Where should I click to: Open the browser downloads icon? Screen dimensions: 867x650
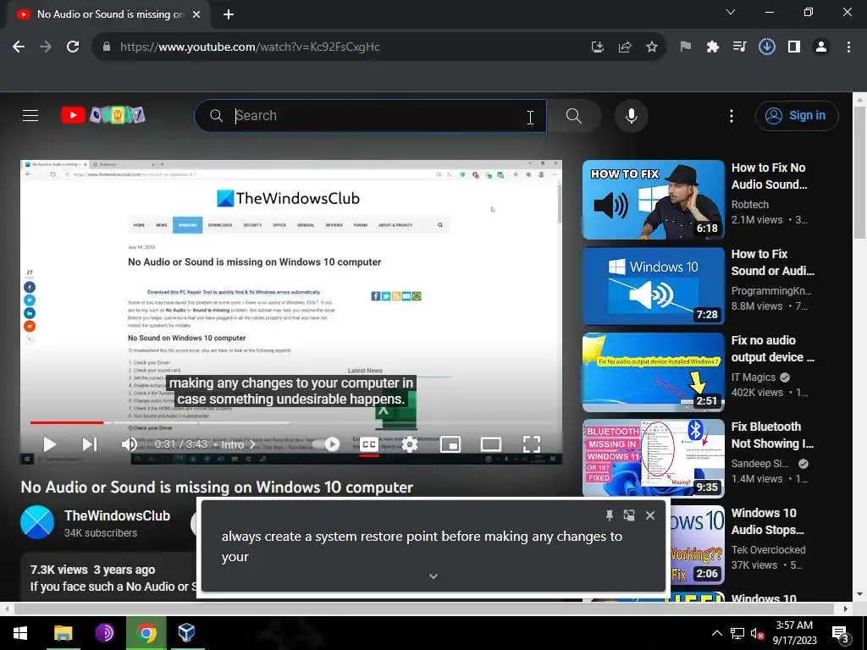click(766, 47)
